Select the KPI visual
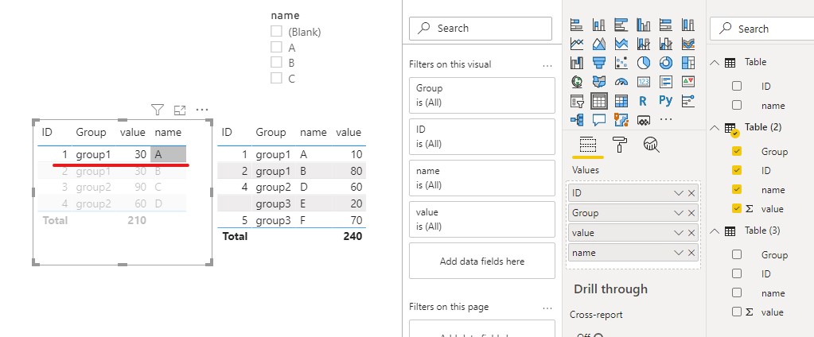The height and width of the screenshot is (337, 814). 688,82
